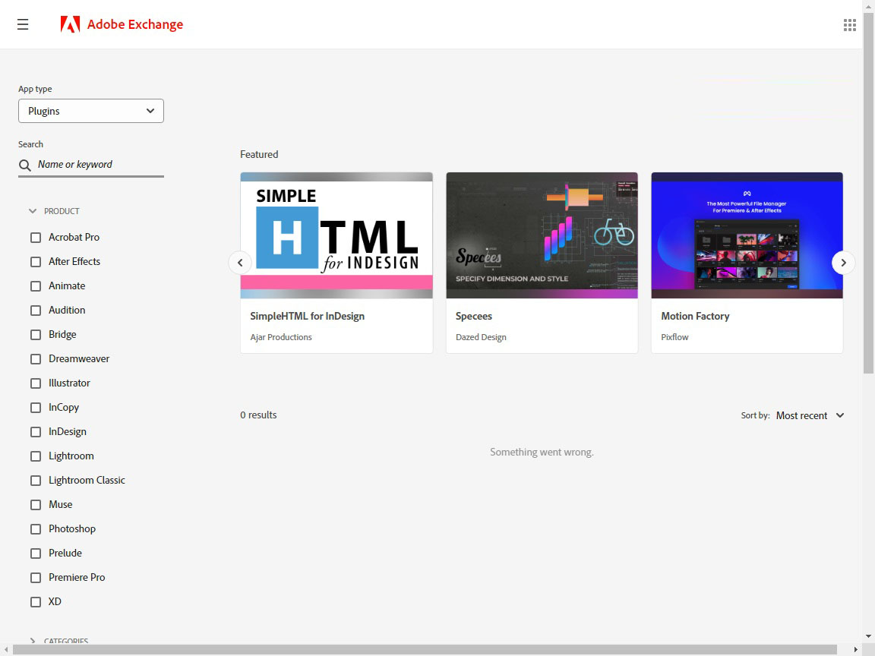Open the hamburger navigation menu
Image resolution: width=875 pixels, height=656 pixels.
(23, 24)
